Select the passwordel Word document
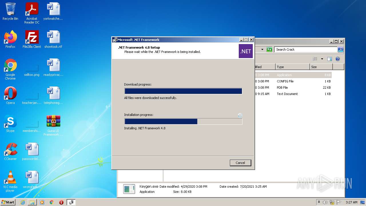Image resolution: width=366 pixels, height=206 pixels. (x=32, y=152)
